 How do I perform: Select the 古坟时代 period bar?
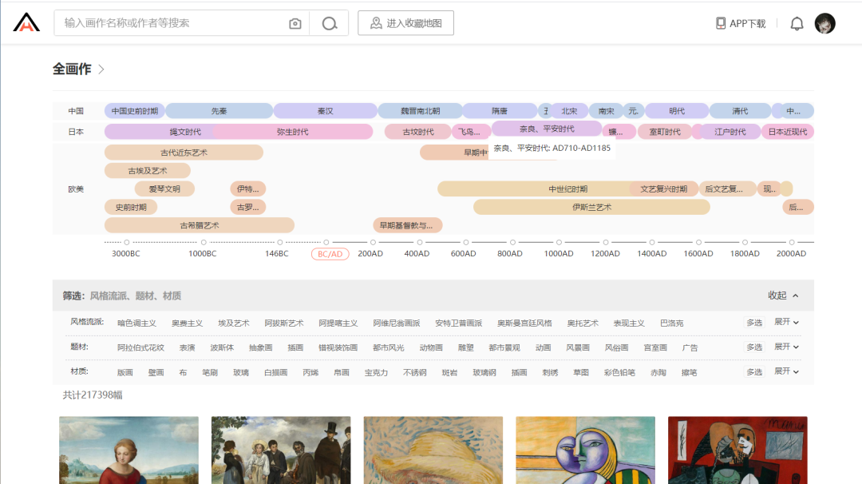click(x=417, y=132)
